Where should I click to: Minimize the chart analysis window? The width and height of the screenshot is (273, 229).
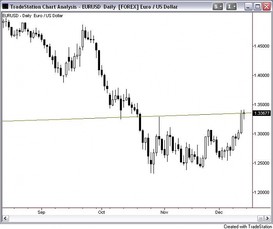[x=248, y=7]
